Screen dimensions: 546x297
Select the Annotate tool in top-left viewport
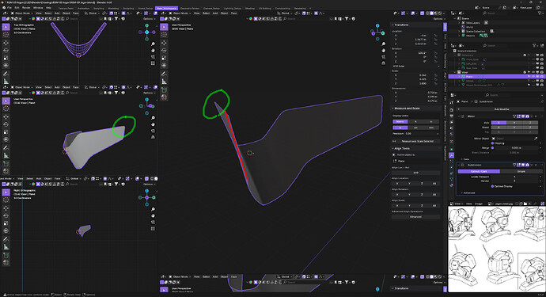(x=6, y=74)
